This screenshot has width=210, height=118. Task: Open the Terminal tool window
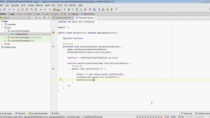(x=20, y=113)
